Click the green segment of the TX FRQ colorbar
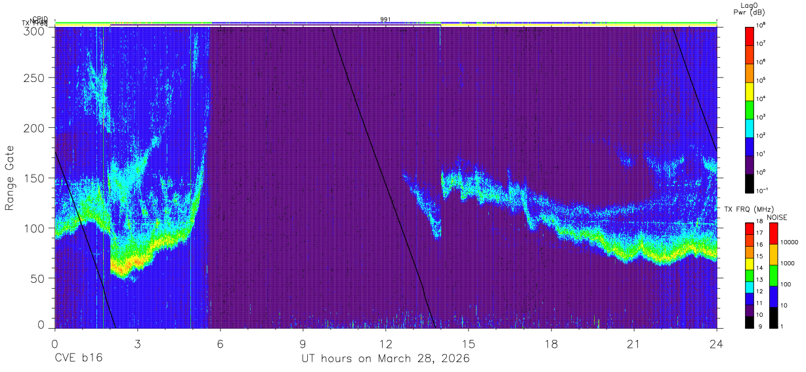 (749, 274)
